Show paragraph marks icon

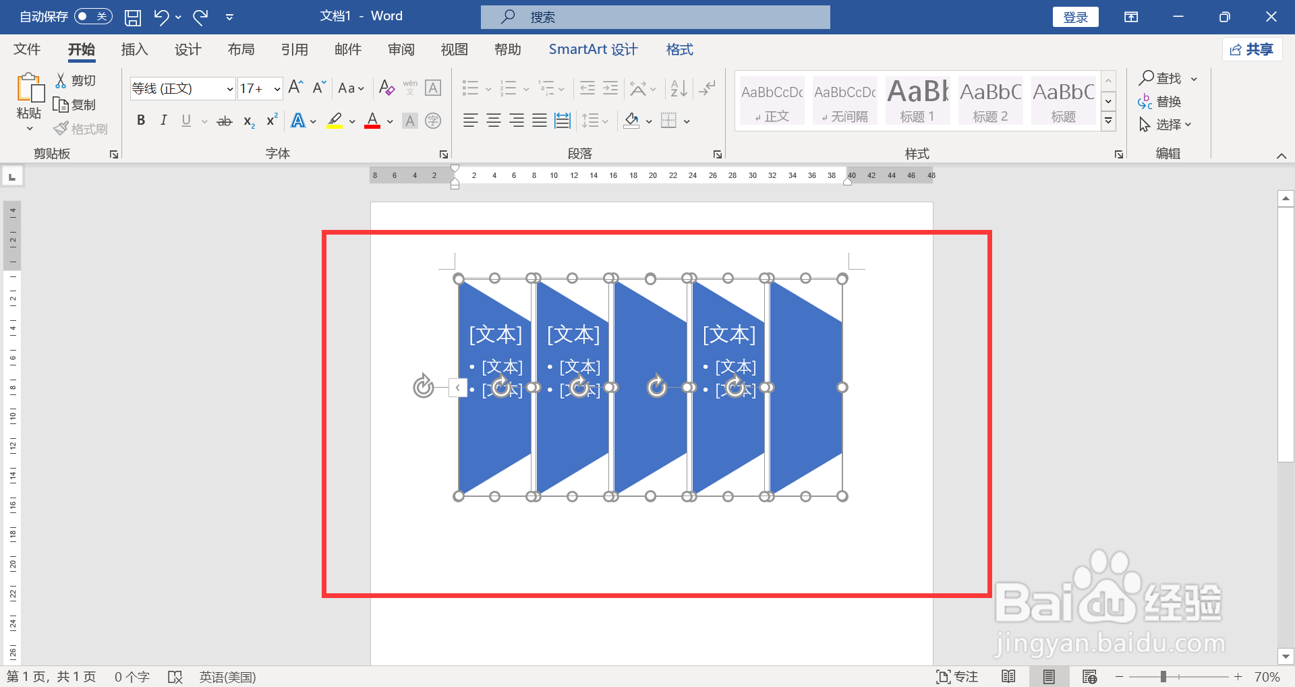click(x=707, y=88)
